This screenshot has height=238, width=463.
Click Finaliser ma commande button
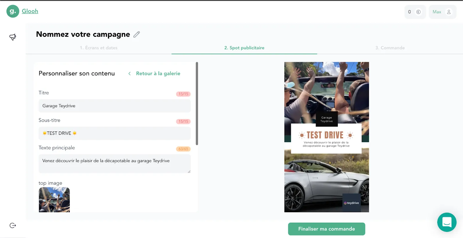pyautogui.click(x=327, y=229)
